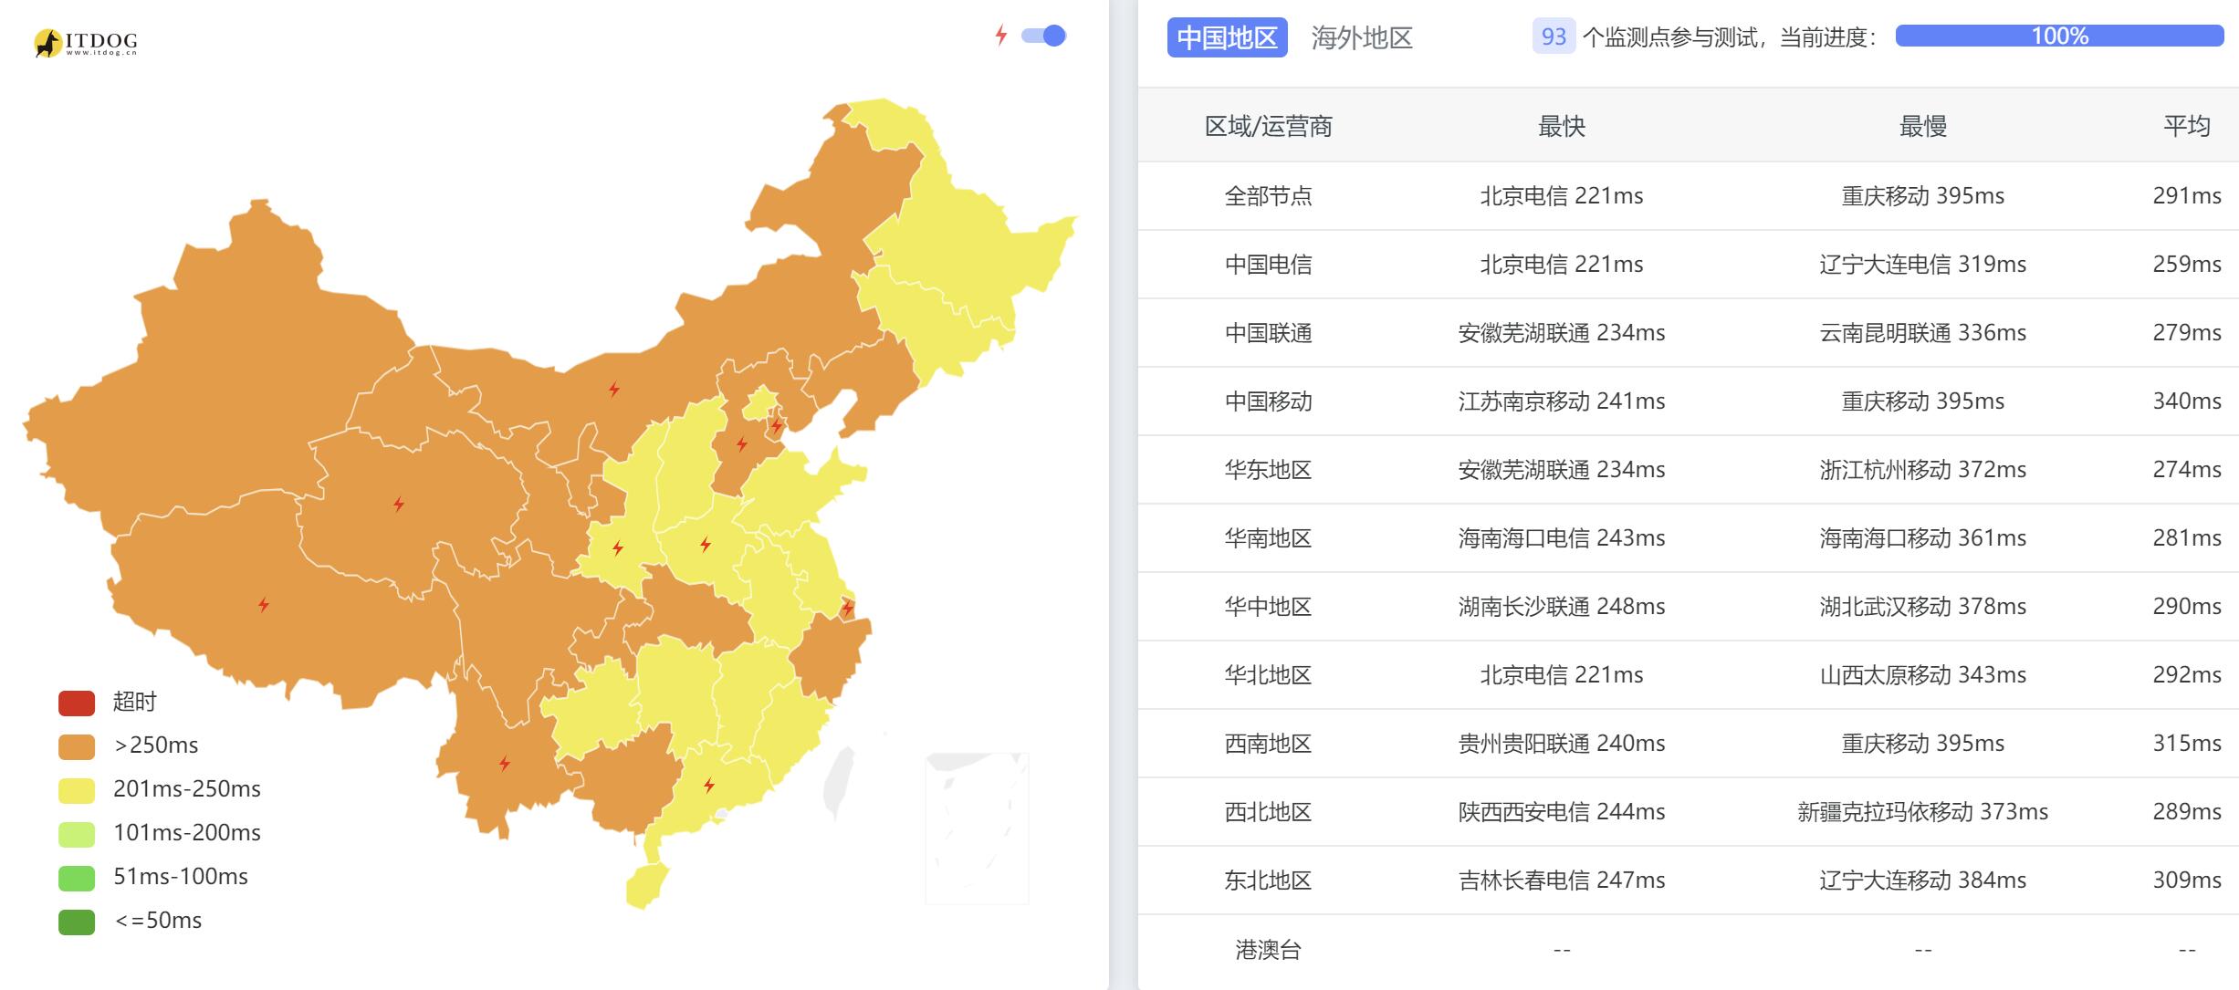Click lightning marker on Shanghai
The image size is (2239, 990).
click(x=848, y=607)
